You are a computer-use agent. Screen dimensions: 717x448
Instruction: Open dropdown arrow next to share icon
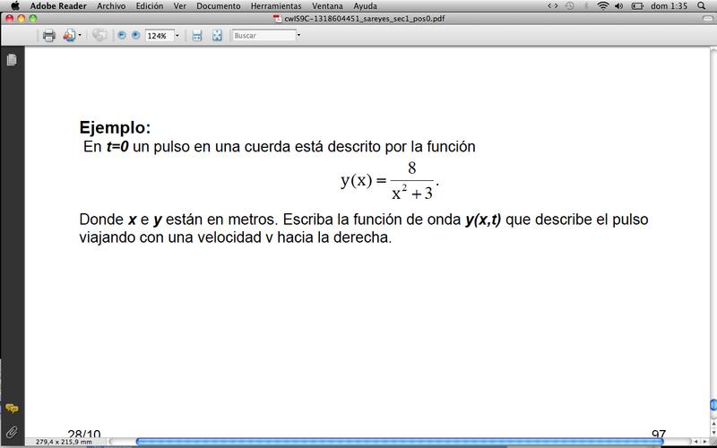coord(80,36)
